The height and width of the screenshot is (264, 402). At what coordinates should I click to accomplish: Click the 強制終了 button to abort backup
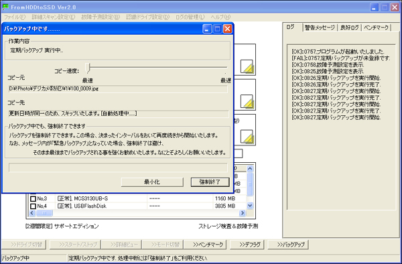(x=210, y=182)
